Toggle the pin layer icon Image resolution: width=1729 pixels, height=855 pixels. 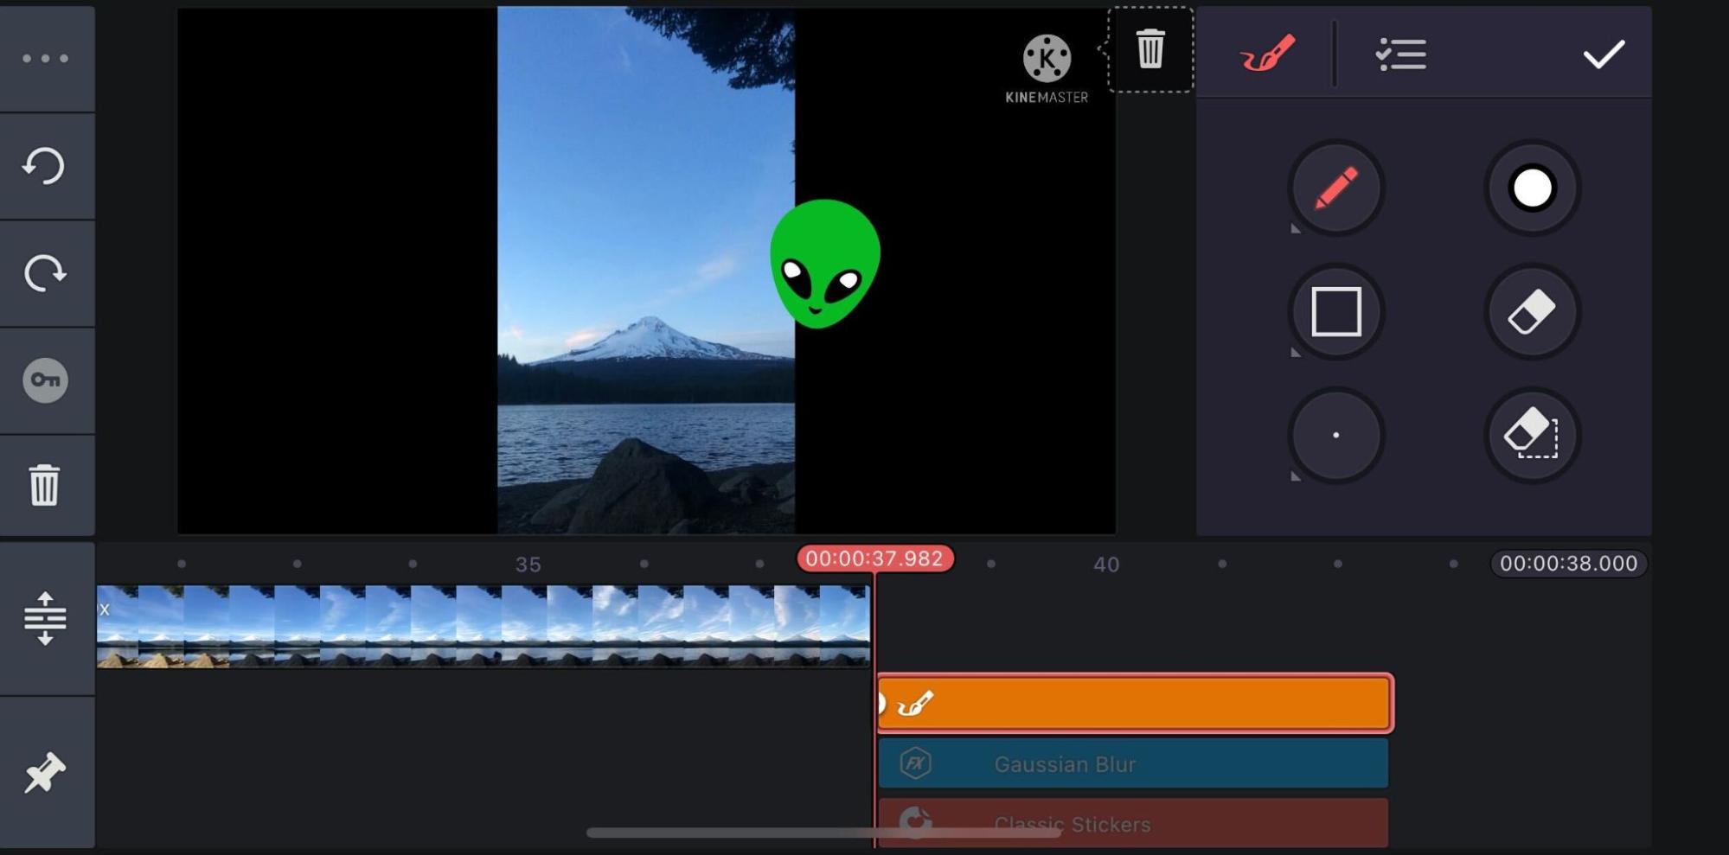pos(45,772)
